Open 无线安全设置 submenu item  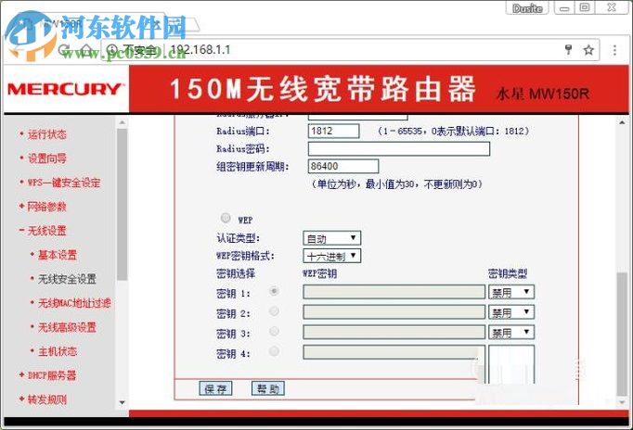click(x=67, y=279)
